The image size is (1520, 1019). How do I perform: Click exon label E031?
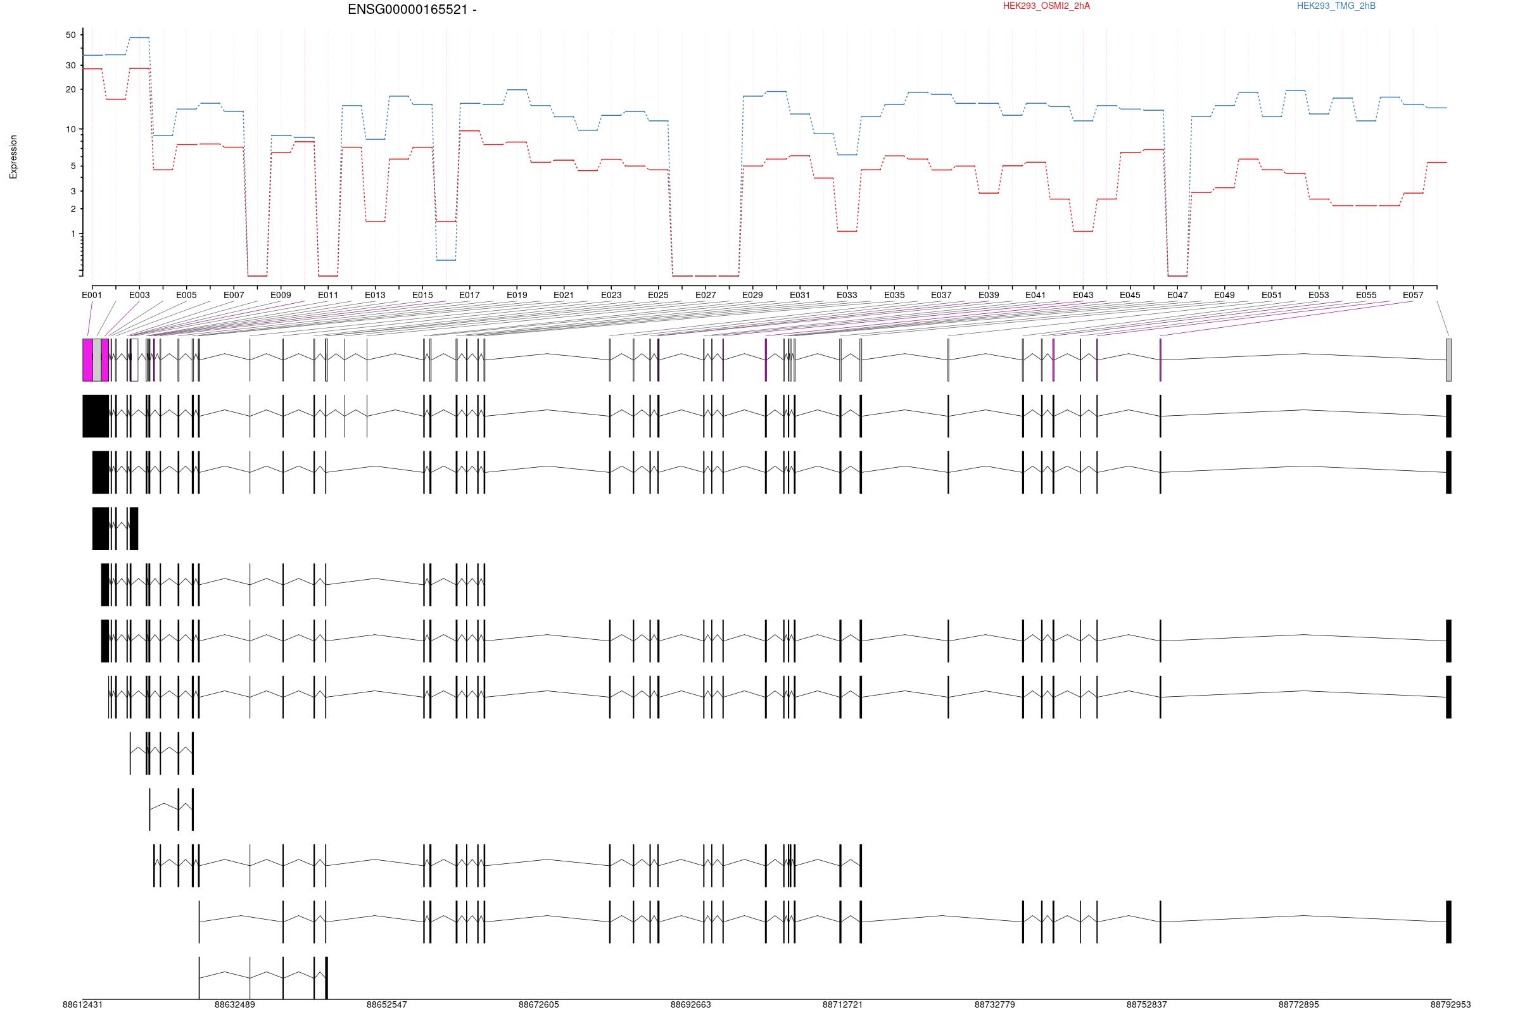(800, 295)
